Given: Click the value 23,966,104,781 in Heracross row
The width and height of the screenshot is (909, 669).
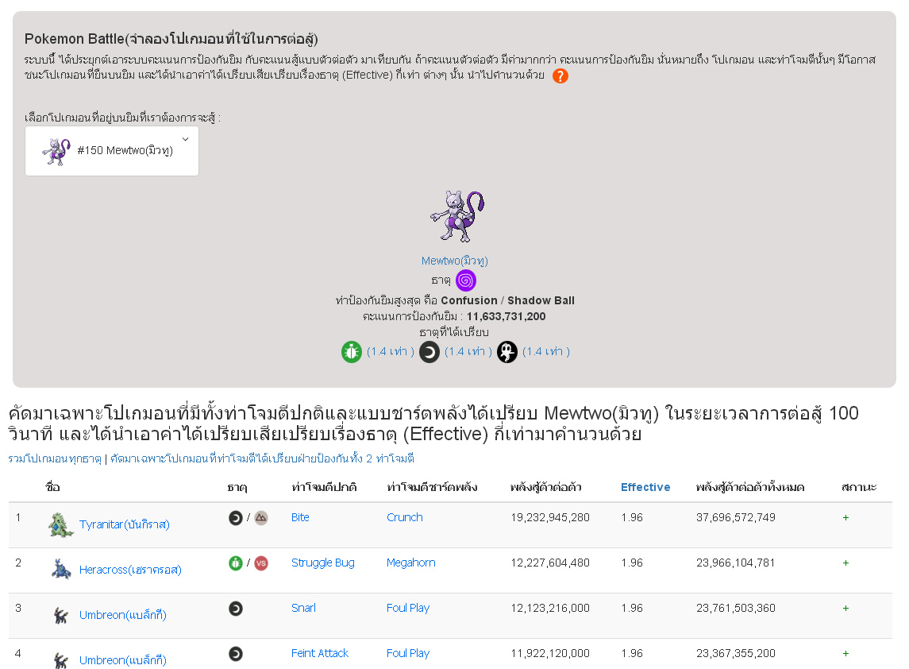Looking at the screenshot, I should [x=736, y=563].
